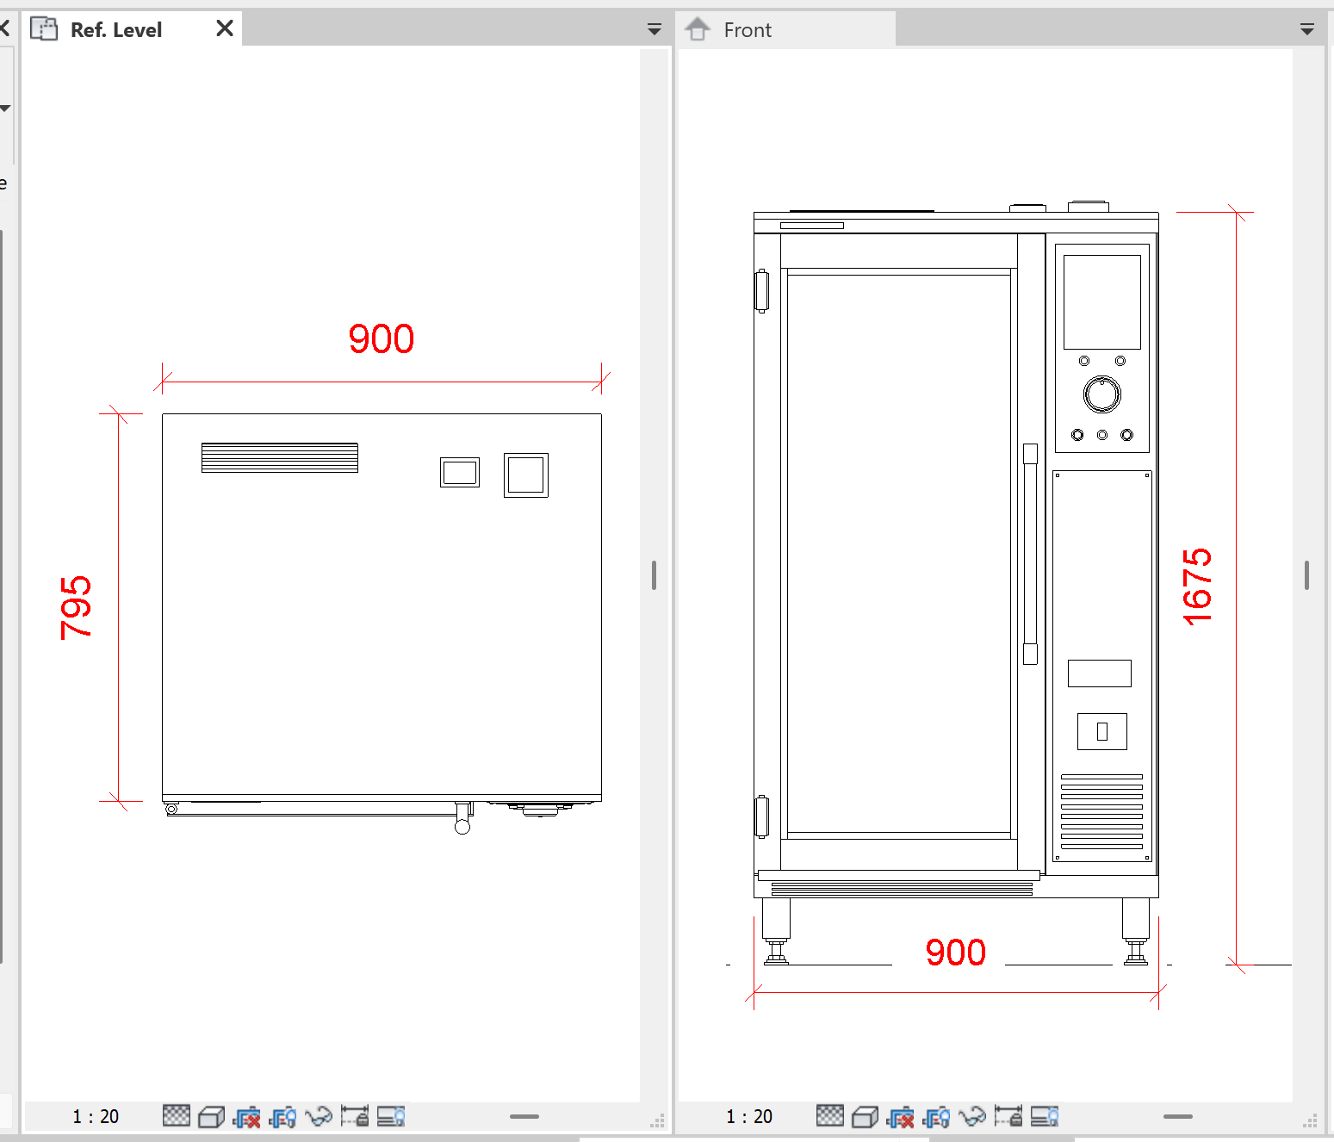Open Visual Style in the Front view
The image size is (1334, 1142).
click(865, 1117)
